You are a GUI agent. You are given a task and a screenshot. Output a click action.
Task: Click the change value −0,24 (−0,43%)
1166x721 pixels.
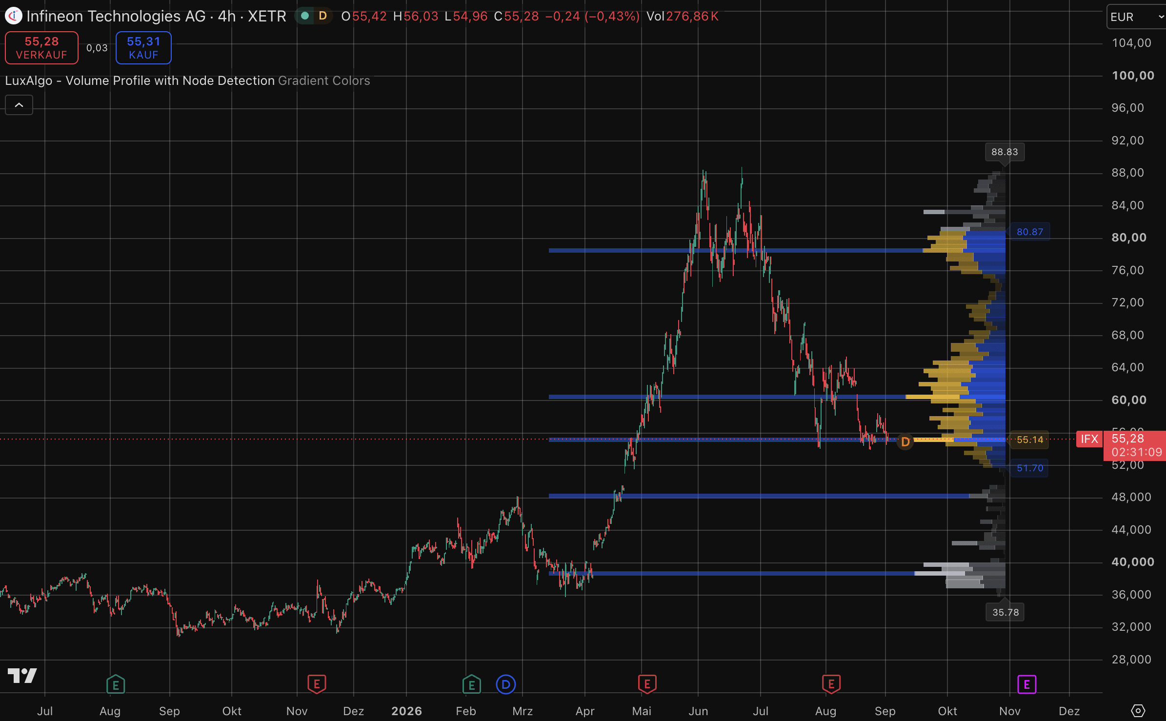(592, 17)
